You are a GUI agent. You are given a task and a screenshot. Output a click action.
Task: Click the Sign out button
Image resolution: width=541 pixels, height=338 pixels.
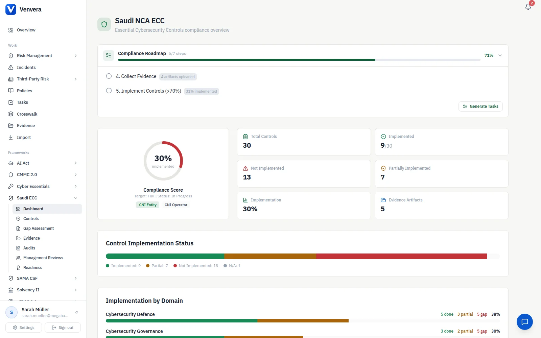click(x=63, y=328)
